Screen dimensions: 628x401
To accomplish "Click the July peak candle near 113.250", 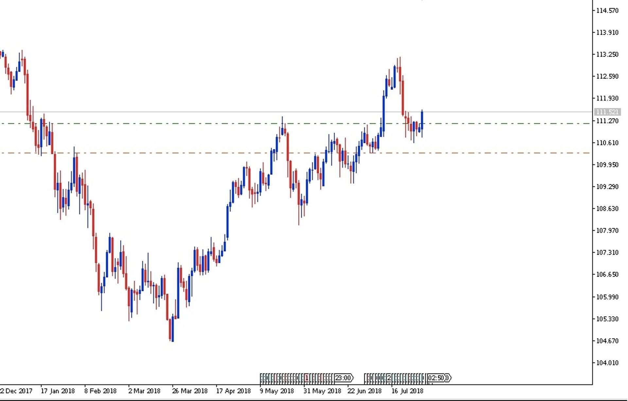I will (400, 74).
